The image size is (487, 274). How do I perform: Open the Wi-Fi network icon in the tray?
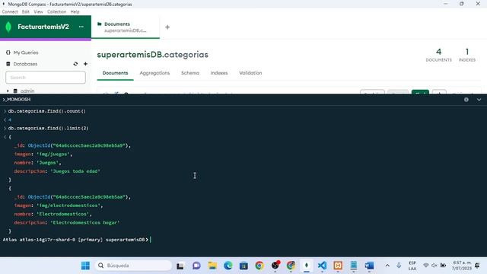click(426, 266)
